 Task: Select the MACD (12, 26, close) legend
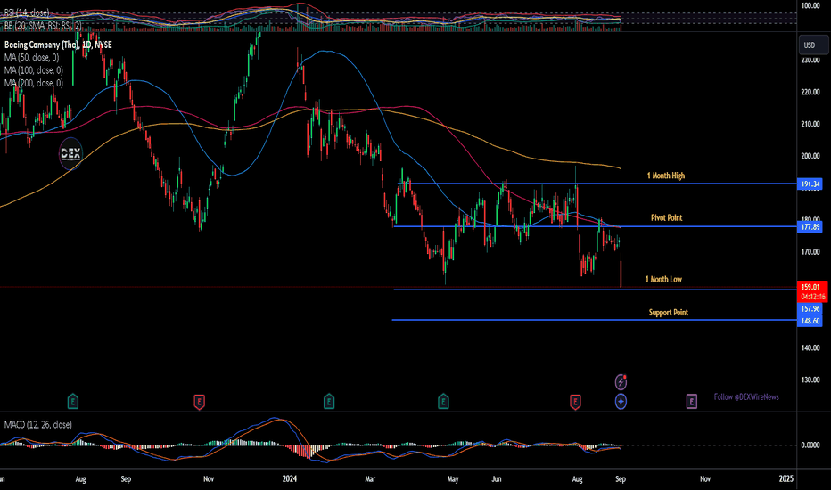pyautogui.click(x=38, y=424)
